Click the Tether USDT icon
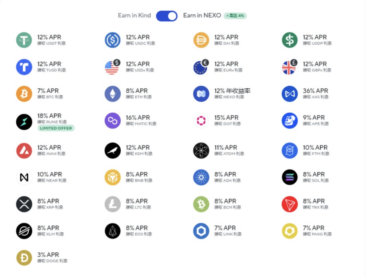368x277 pixels. (24, 40)
